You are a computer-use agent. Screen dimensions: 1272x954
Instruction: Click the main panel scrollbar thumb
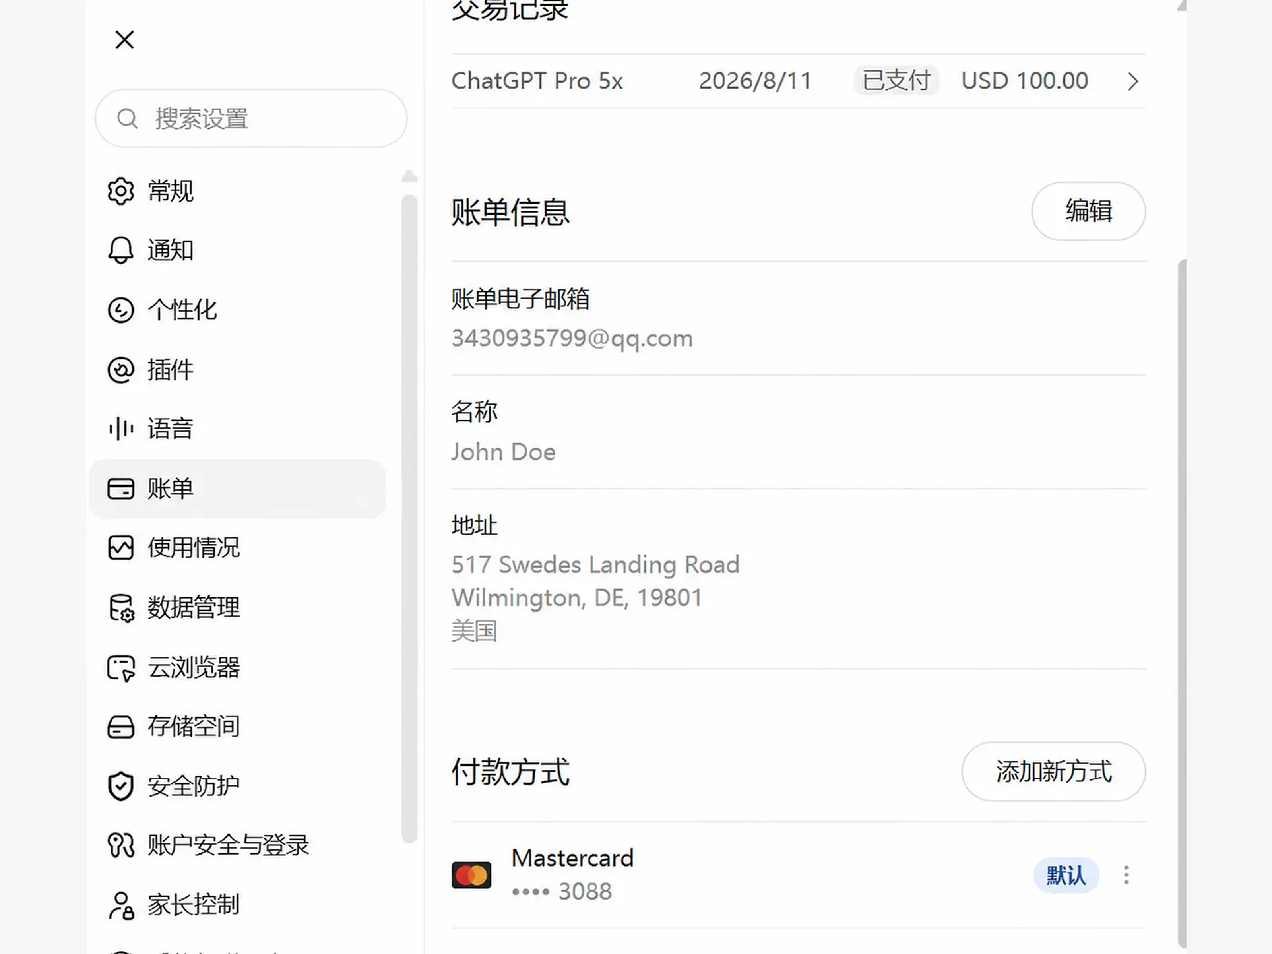(x=1182, y=603)
